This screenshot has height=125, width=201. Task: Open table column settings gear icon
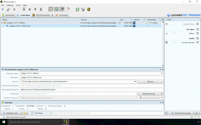(x=163, y=20)
